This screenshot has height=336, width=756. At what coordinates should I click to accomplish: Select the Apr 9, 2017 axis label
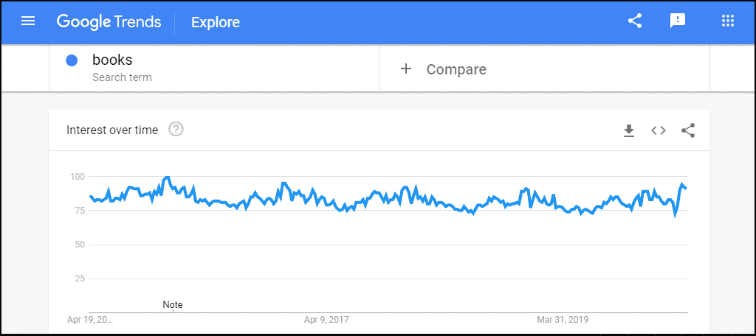326,320
